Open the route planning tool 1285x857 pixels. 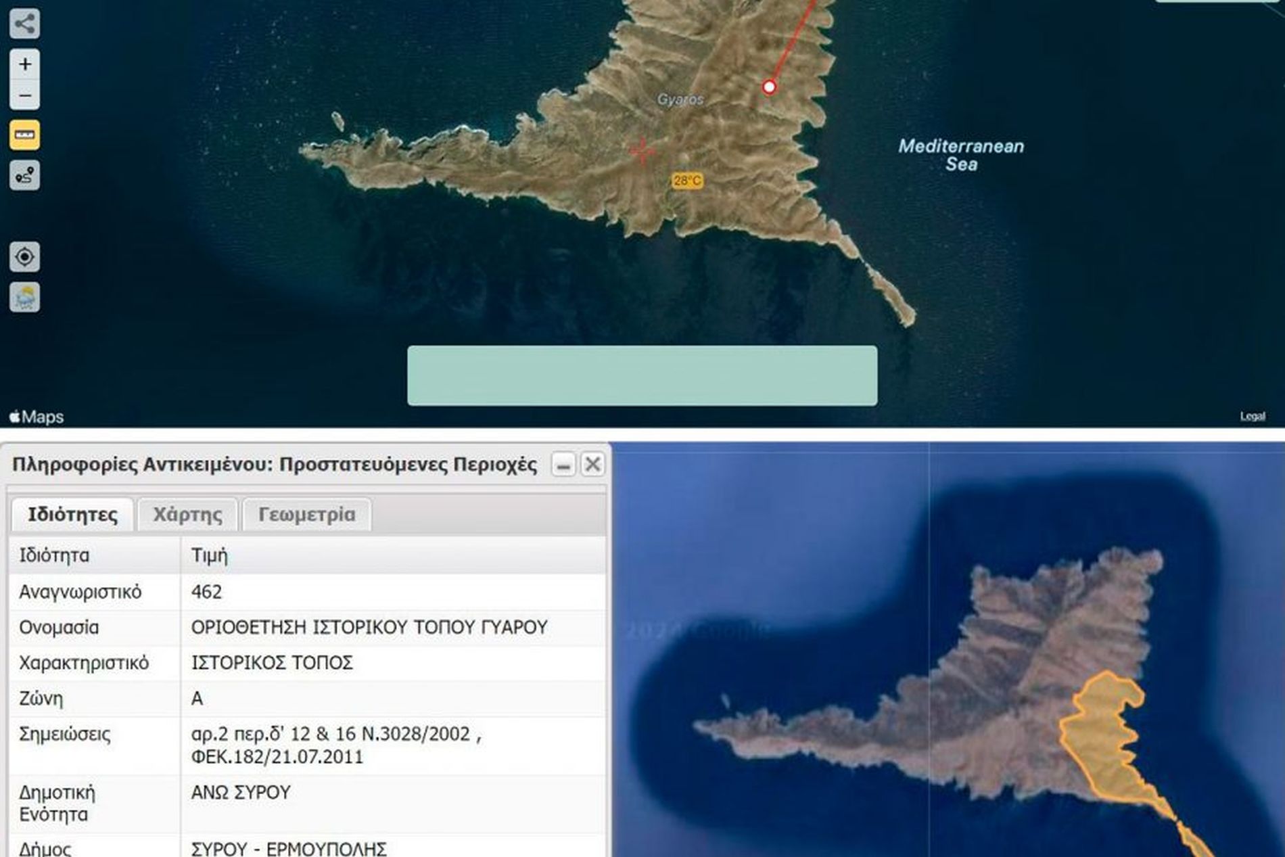(25, 176)
